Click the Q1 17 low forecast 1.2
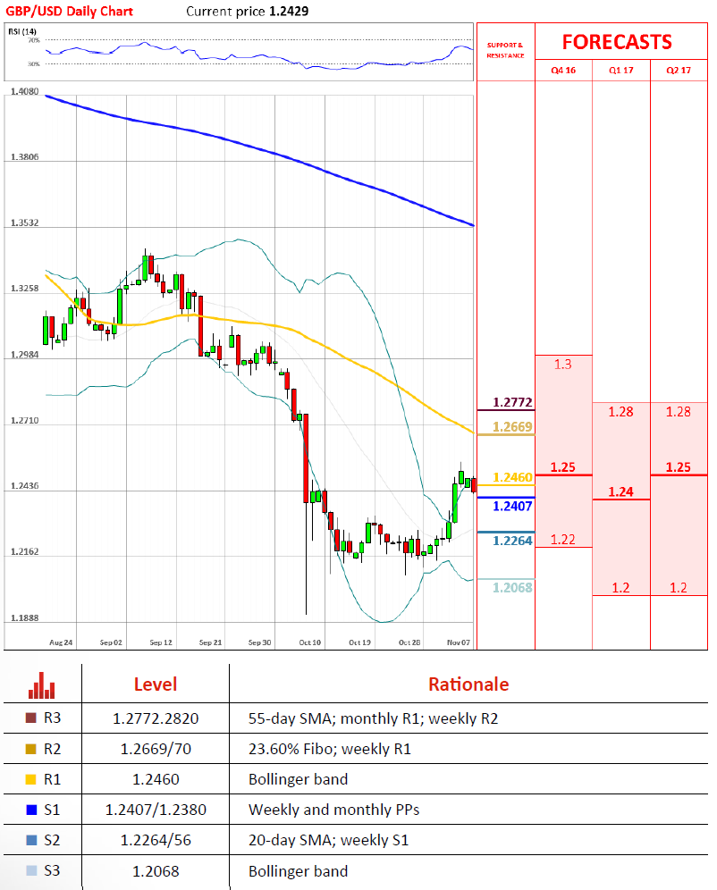717x890 pixels. [x=620, y=587]
